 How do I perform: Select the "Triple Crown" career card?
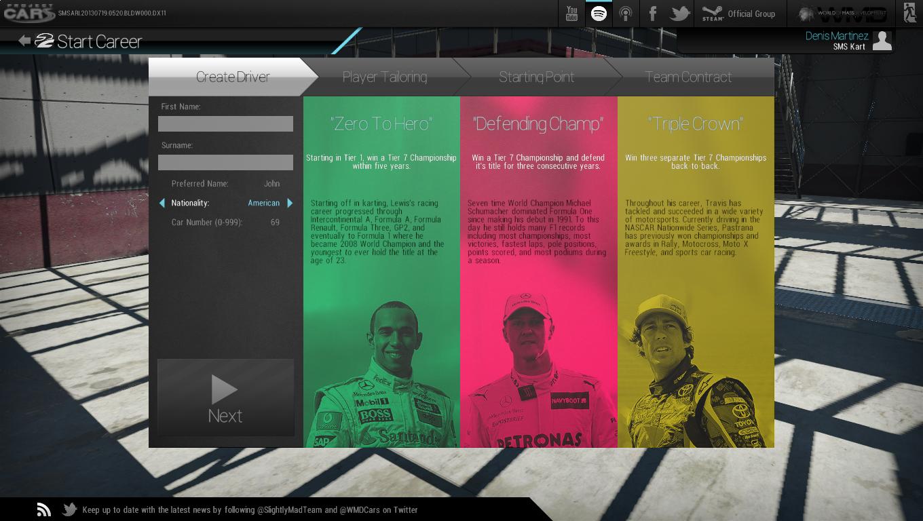point(696,272)
